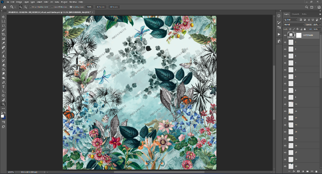Toggle visibility of layer 5
Image resolution: width=322 pixels, height=174 pixels.
(285, 70)
